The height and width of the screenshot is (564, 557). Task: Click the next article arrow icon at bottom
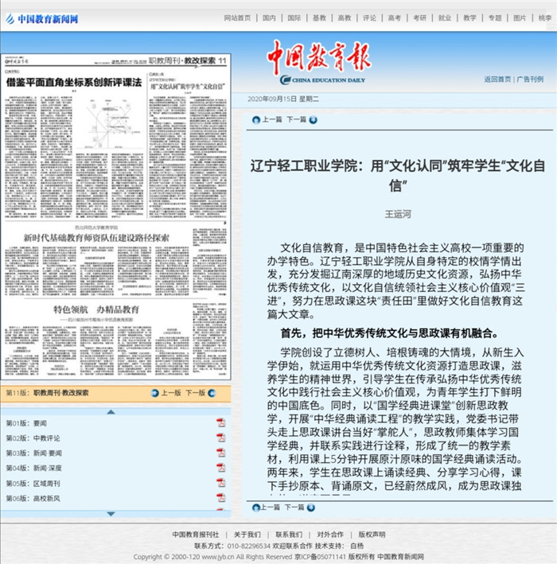(311, 508)
